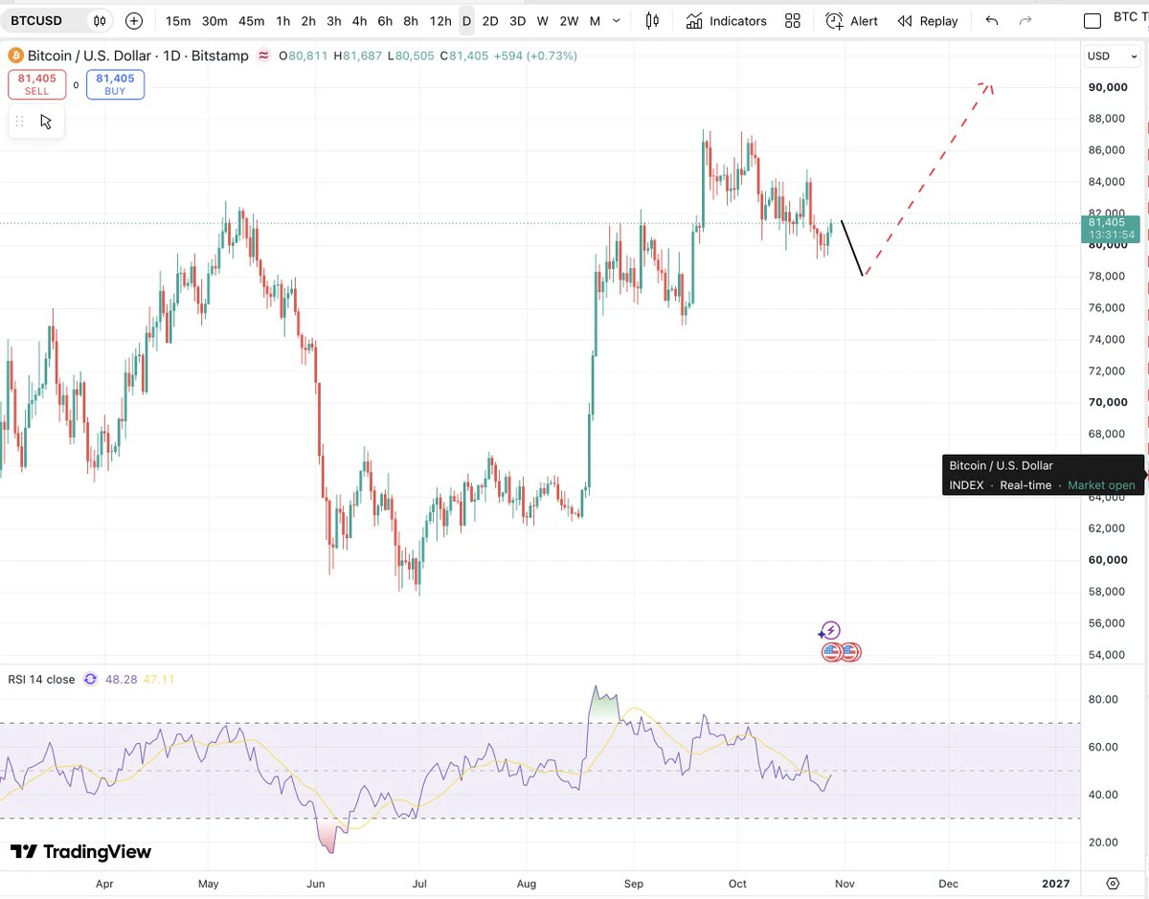This screenshot has width=1149, height=899.
Task: Click the redo arrow in the toolbar
Action: click(x=1025, y=21)
